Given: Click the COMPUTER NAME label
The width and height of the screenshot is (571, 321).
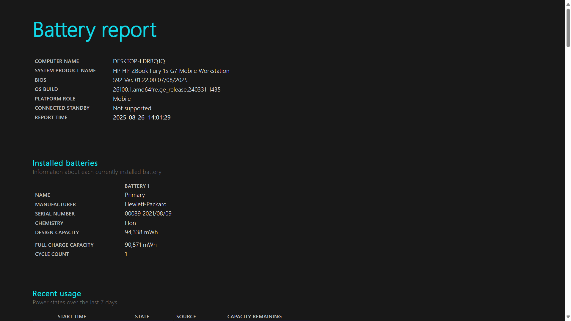Looking at the screenshot, I should click(x=57, y=61).
